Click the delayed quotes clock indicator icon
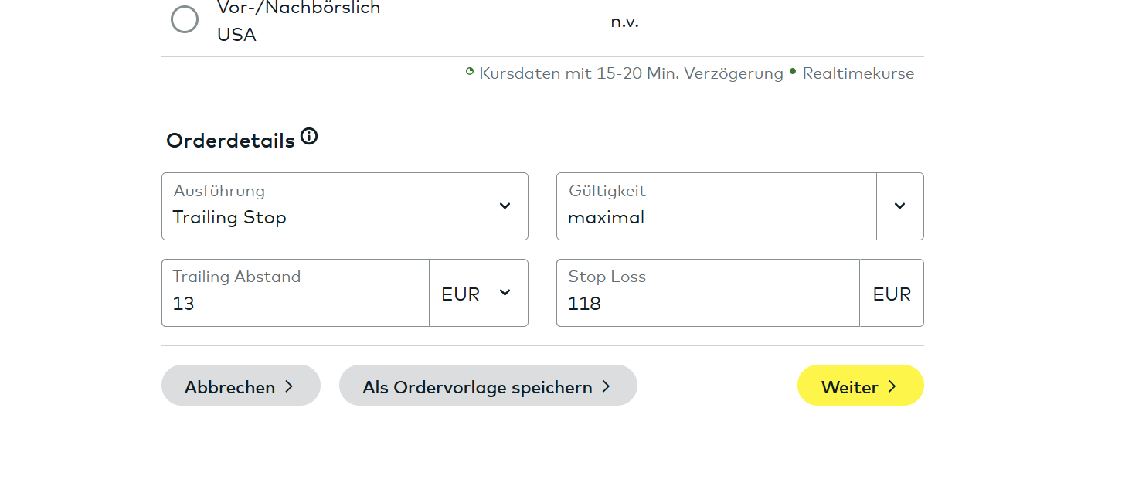The image size is (1132, 503). [x=469, y=72]
